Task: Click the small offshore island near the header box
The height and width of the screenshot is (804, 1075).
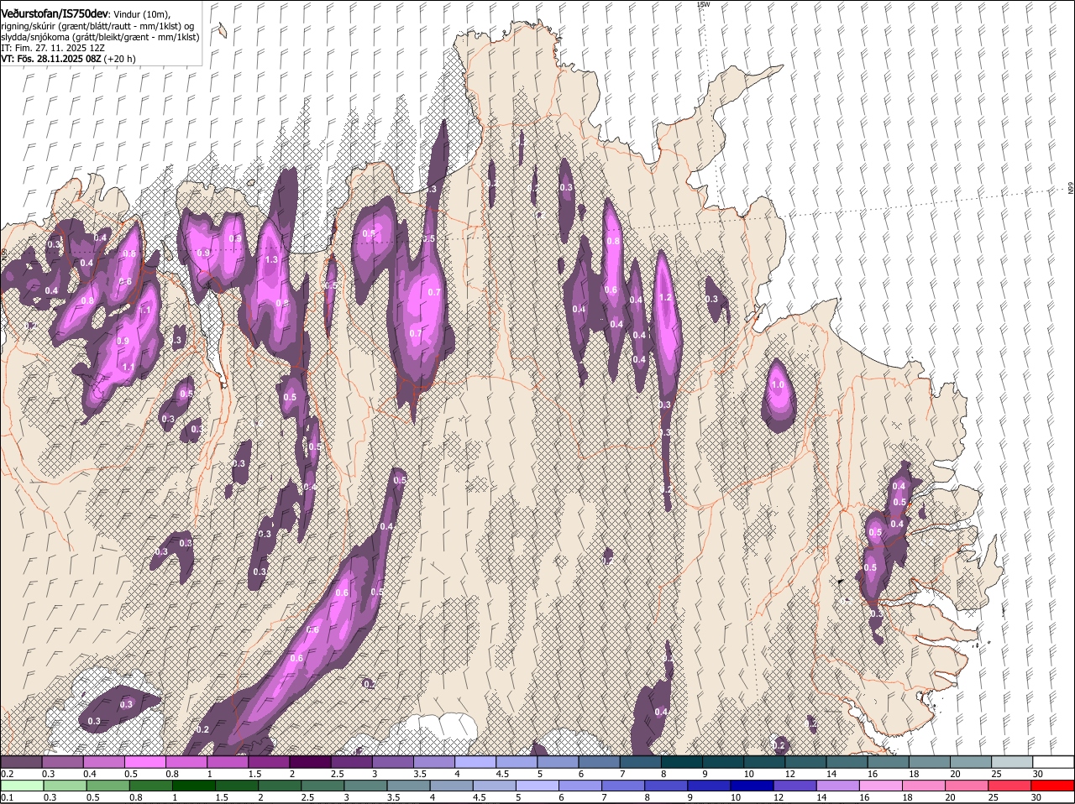Action: tap(221, 31)
